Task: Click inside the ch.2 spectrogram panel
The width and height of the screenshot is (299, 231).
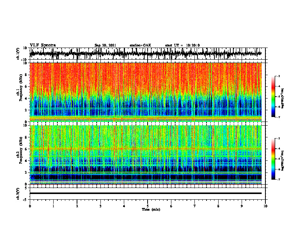Action: click(145, 155)
